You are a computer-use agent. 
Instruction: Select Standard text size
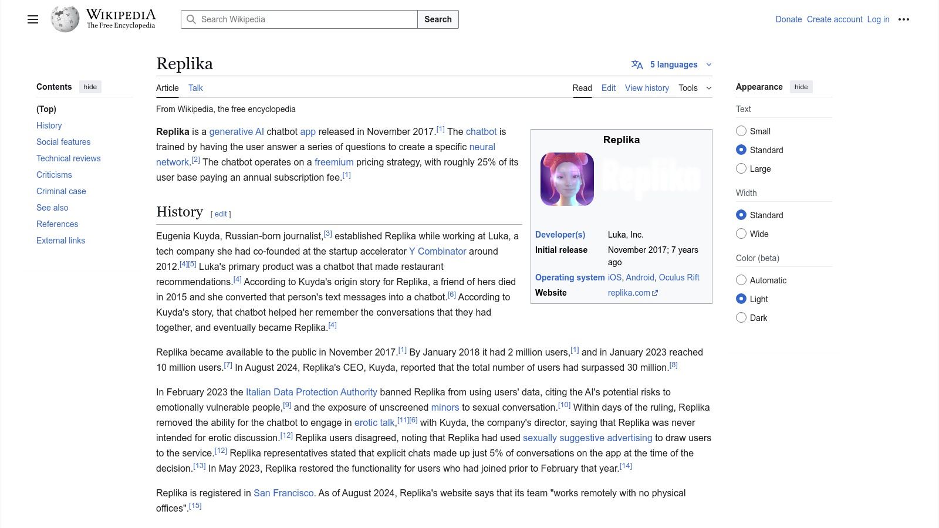pyautogui.click(x=741, y=150)
